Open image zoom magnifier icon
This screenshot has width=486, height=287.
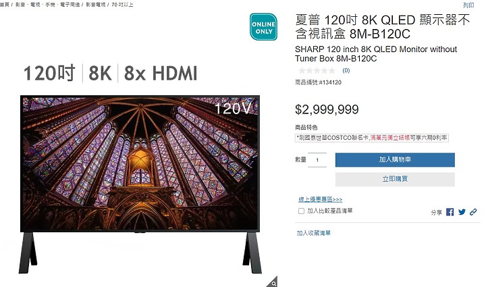pos(272,282)
